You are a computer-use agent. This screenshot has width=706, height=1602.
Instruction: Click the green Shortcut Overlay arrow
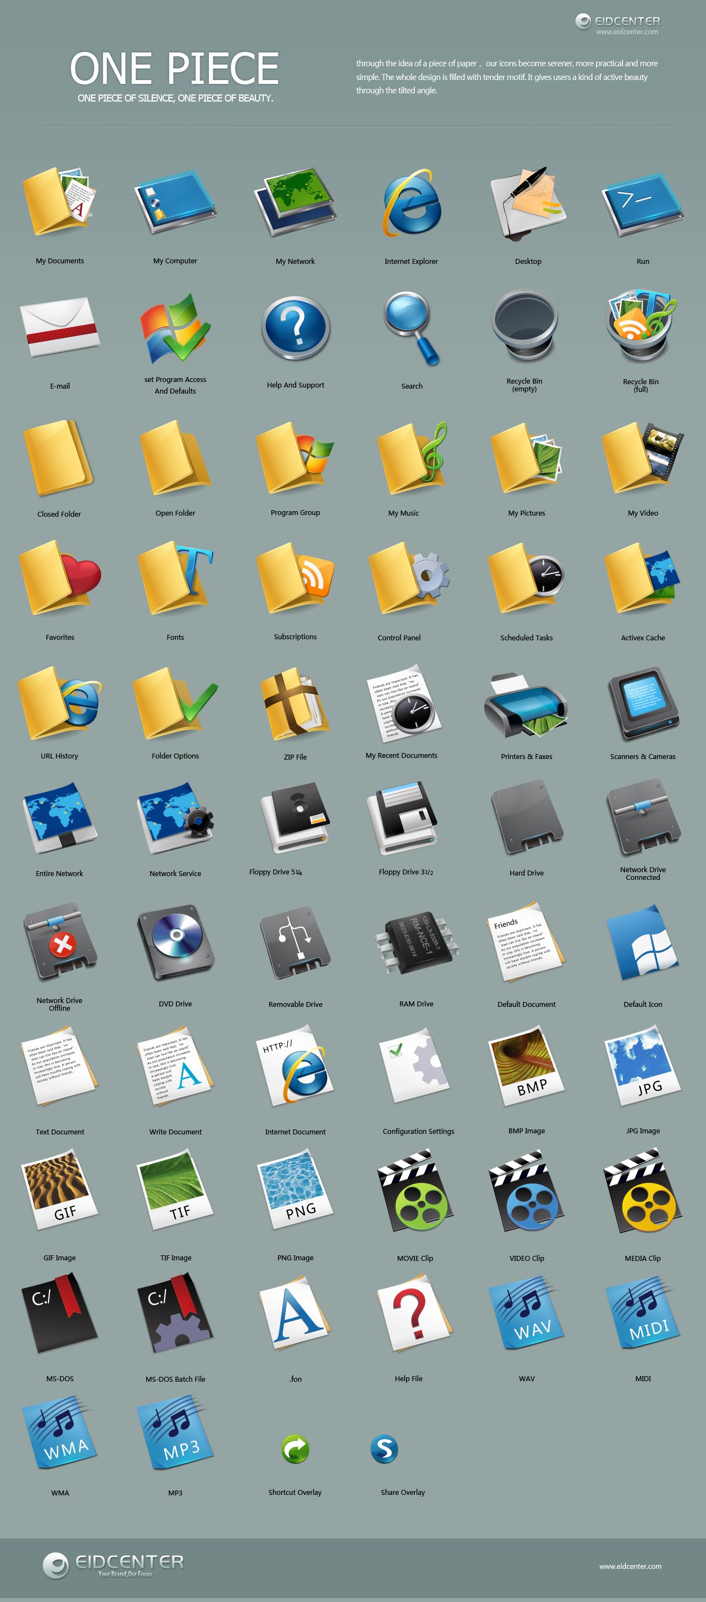point(295,1450)
